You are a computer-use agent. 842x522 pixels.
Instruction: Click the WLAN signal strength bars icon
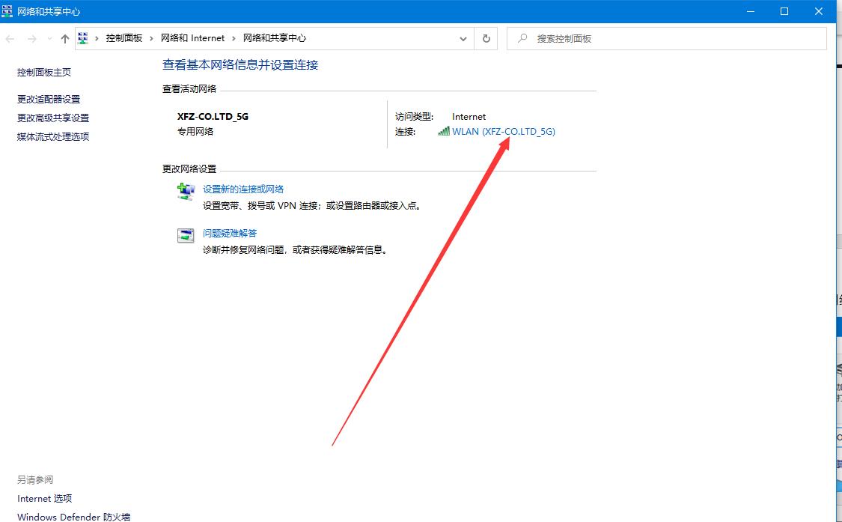445,131
